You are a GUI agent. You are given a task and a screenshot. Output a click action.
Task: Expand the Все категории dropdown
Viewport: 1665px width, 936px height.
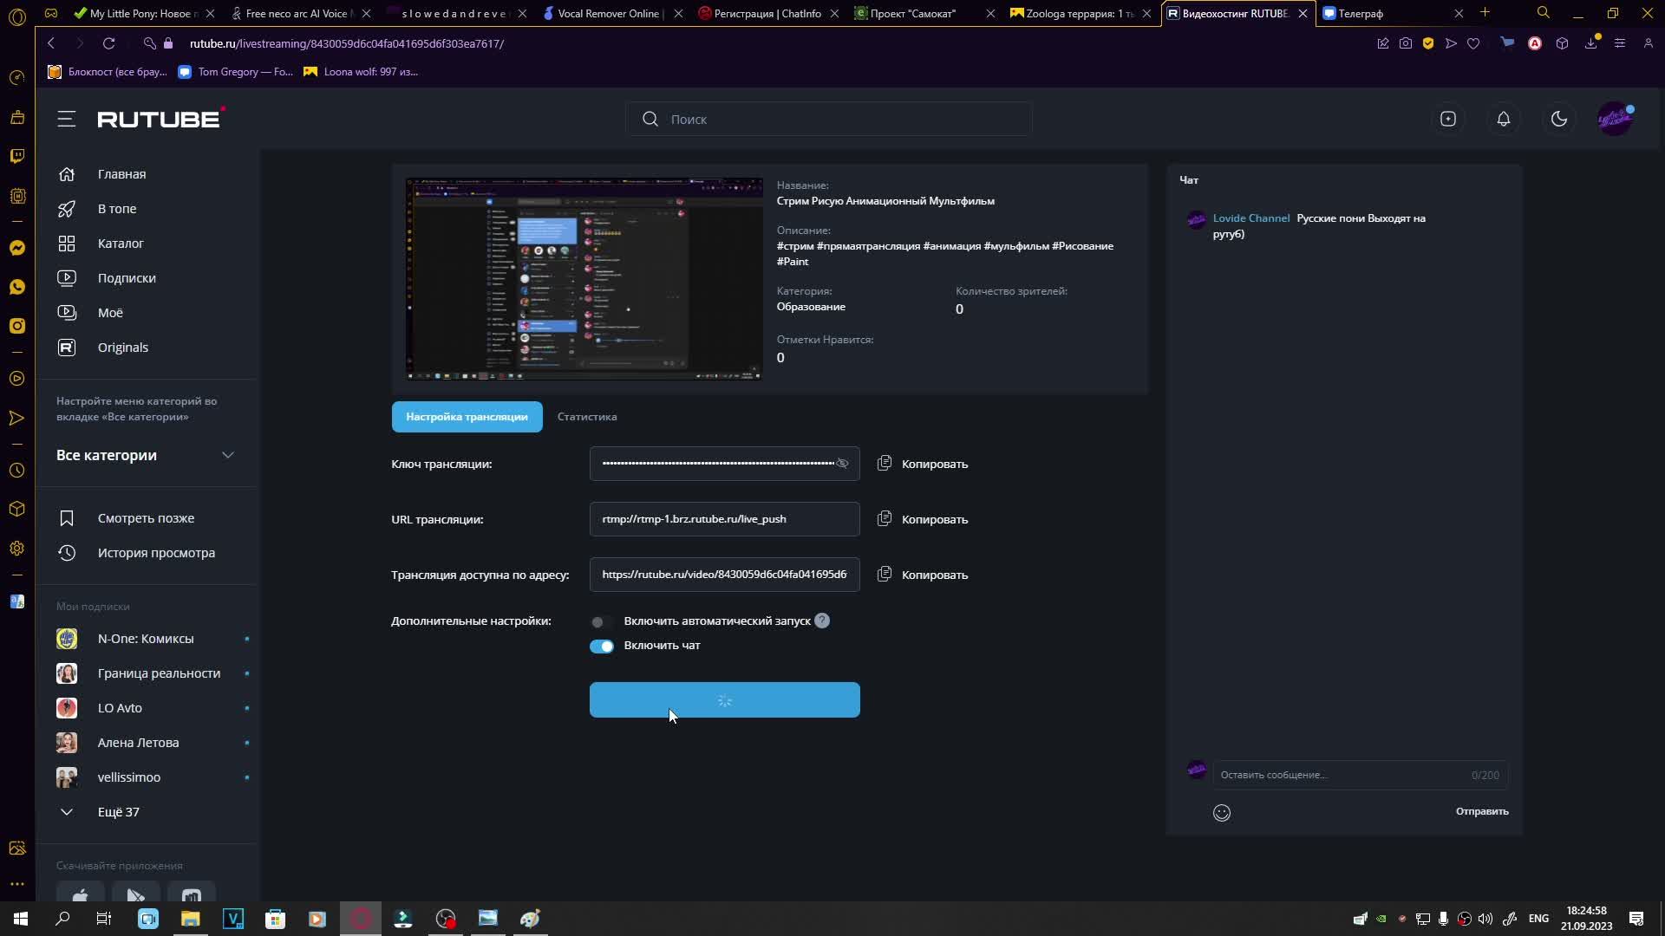[228, 456]
